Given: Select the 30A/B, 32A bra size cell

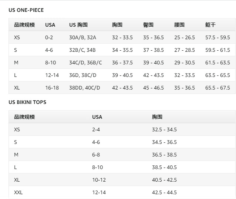Looking at the screenshot, I should (x=82, y=37).
